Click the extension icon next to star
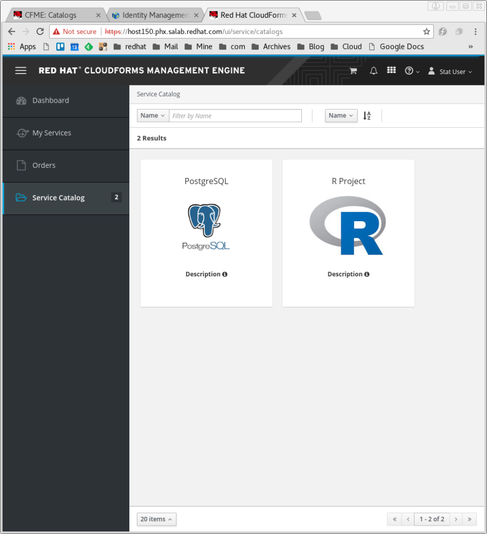 click(443, 31)
